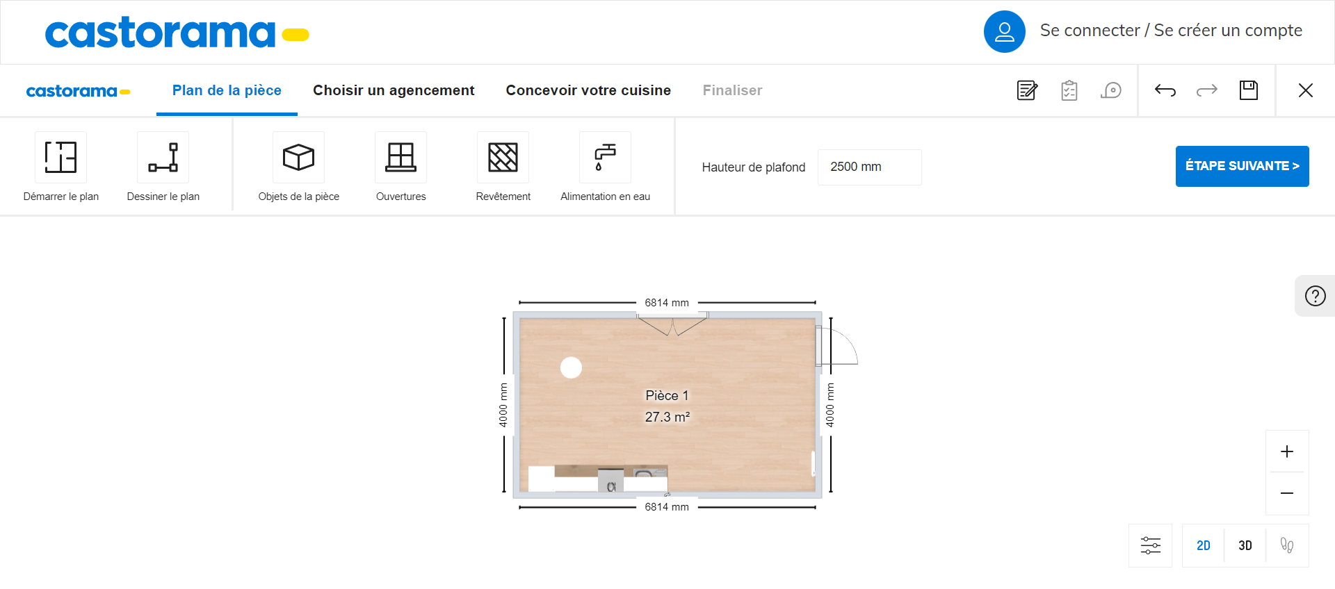The width and height of the screenshot is (1335, 589).
Task: Undo the last action
Action: (x=1165, y=90)
